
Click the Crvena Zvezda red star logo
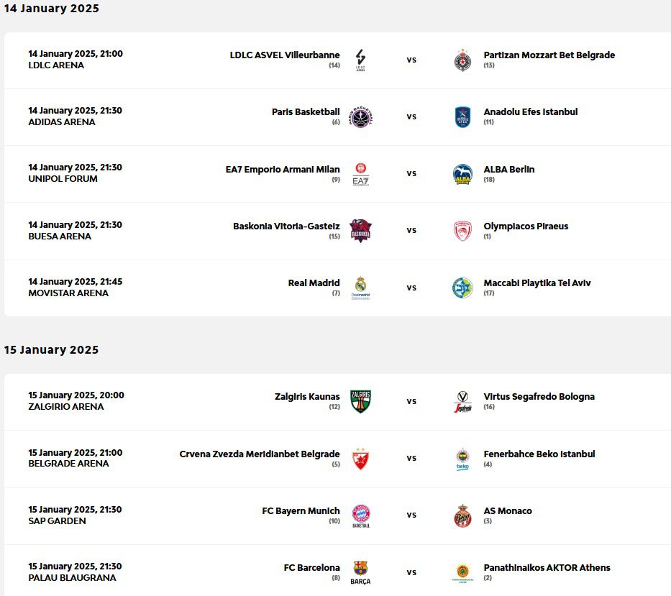(x=360, y=459)
